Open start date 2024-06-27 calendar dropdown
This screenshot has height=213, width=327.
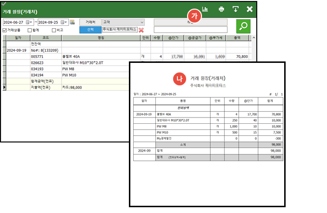pyautogui.click(x=31, y=22)
